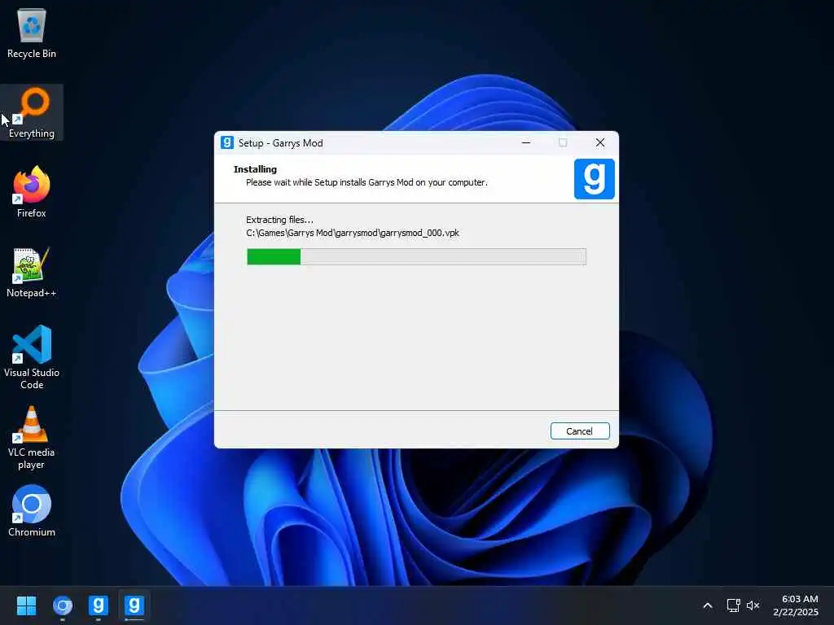
Task: Select the Chromium desktop shortcut
Action: tap(32, 511)
